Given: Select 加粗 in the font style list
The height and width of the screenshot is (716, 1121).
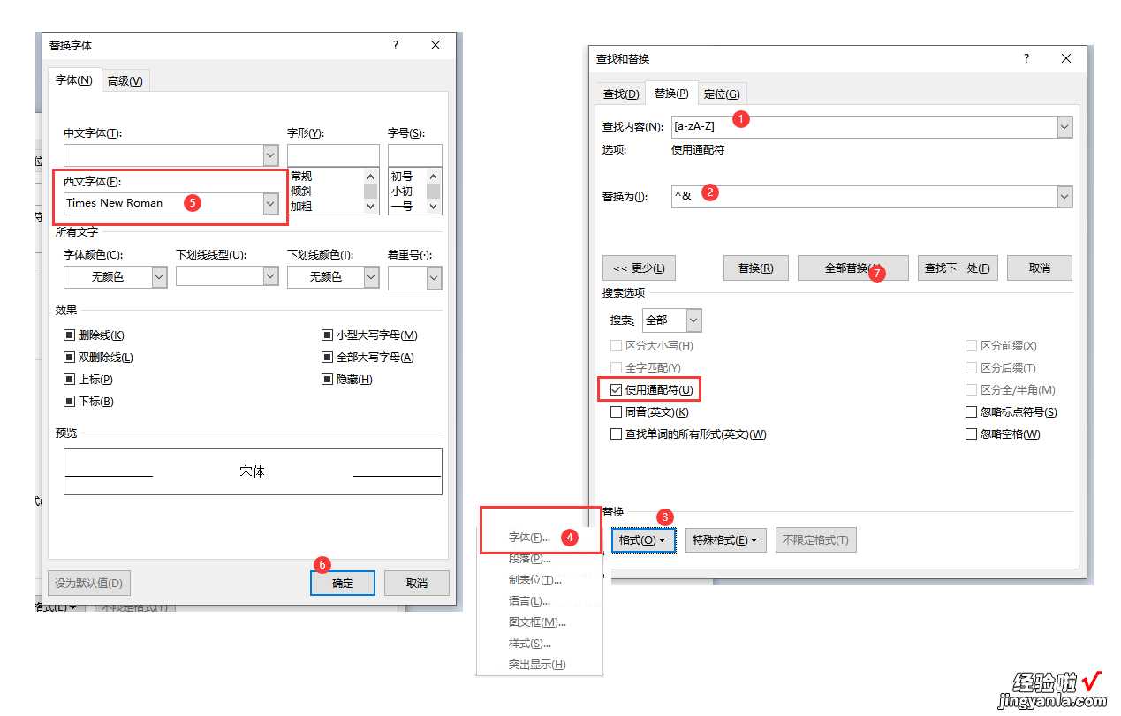Looking at the screenshot, I should click(301, 206).
